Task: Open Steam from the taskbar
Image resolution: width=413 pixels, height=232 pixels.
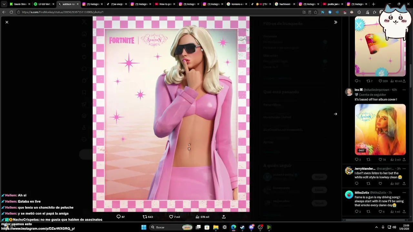Action: (242, 227)
